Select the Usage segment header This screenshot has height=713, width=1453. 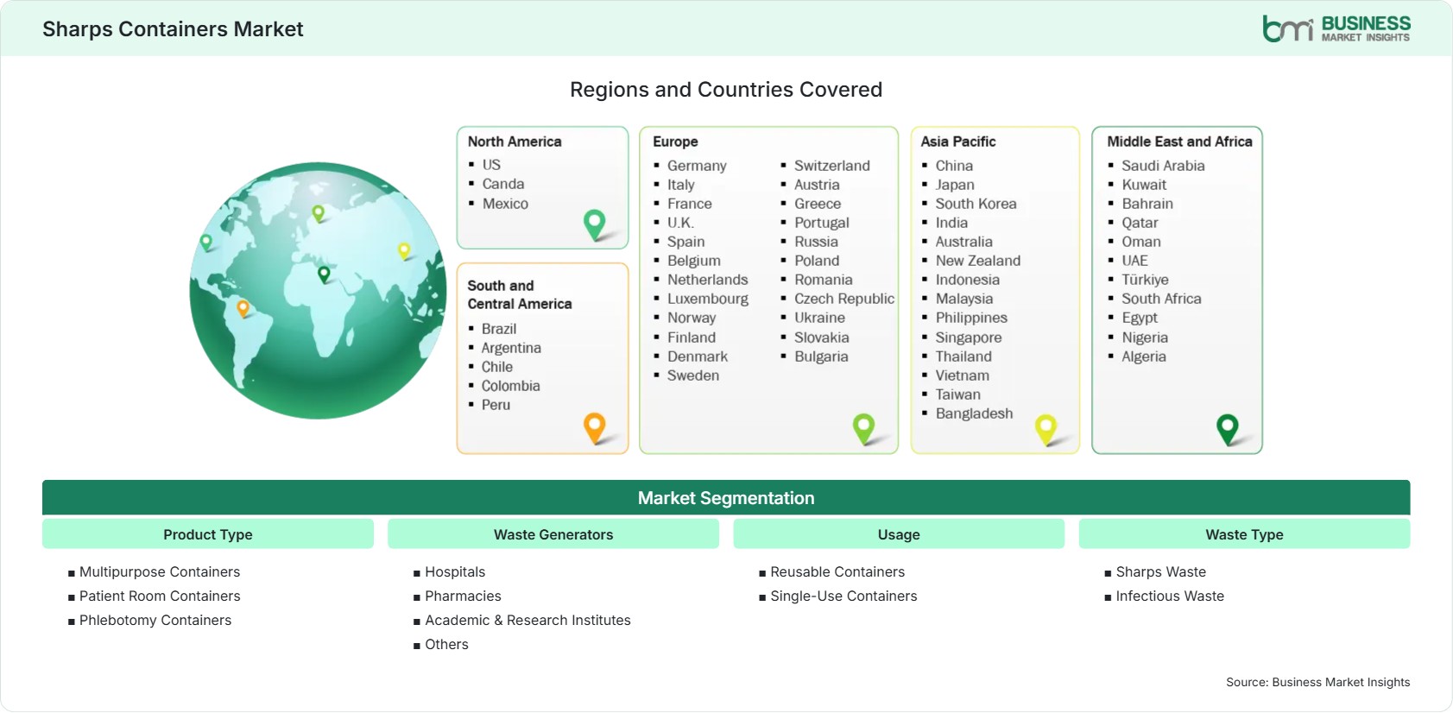pos(899,534)
